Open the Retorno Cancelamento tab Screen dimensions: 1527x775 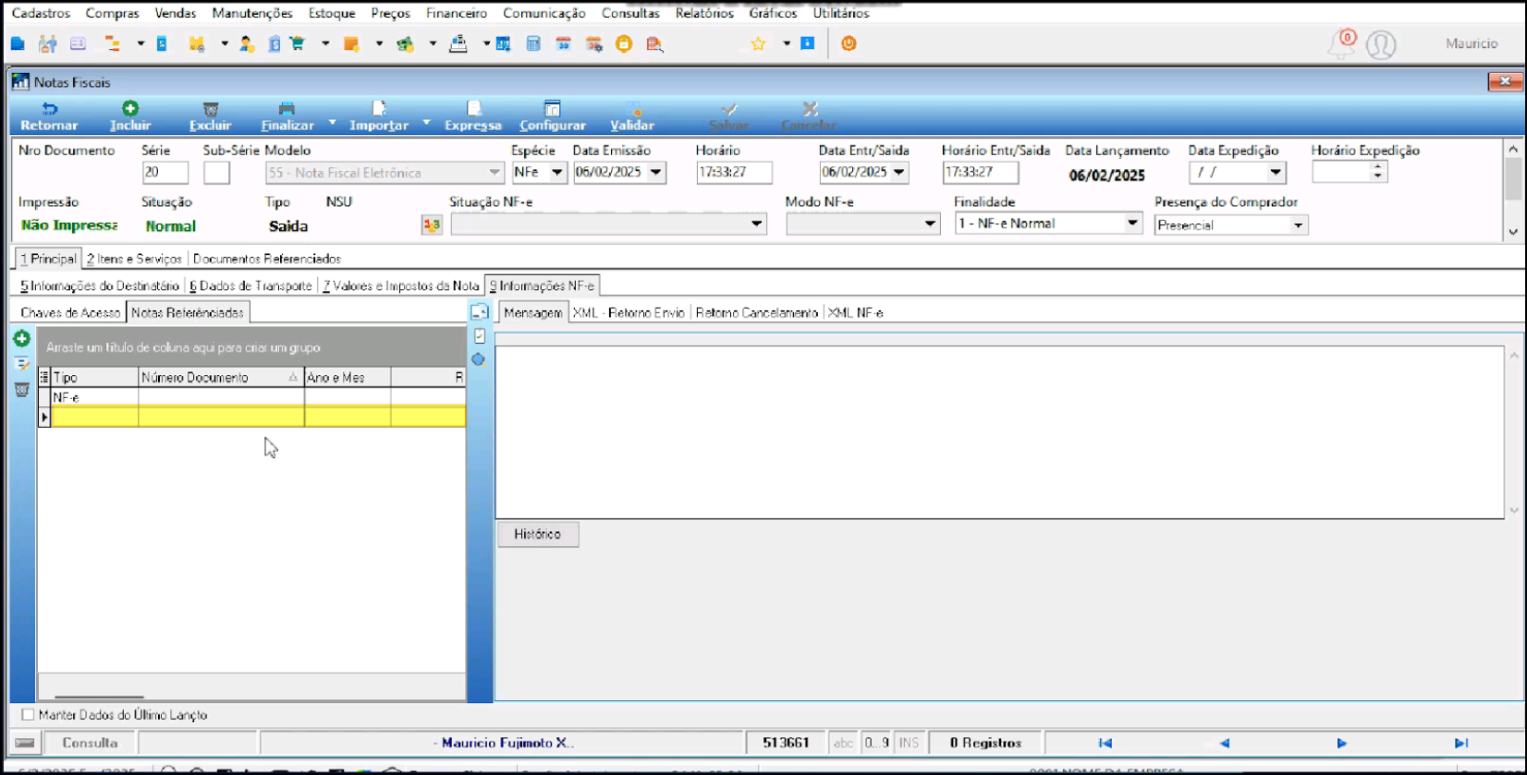tap(757, 312)
